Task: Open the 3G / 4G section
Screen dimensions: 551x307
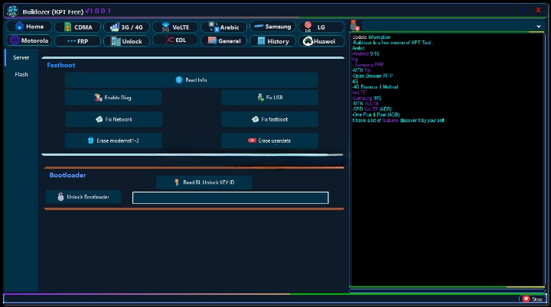Action: [126, 27]
